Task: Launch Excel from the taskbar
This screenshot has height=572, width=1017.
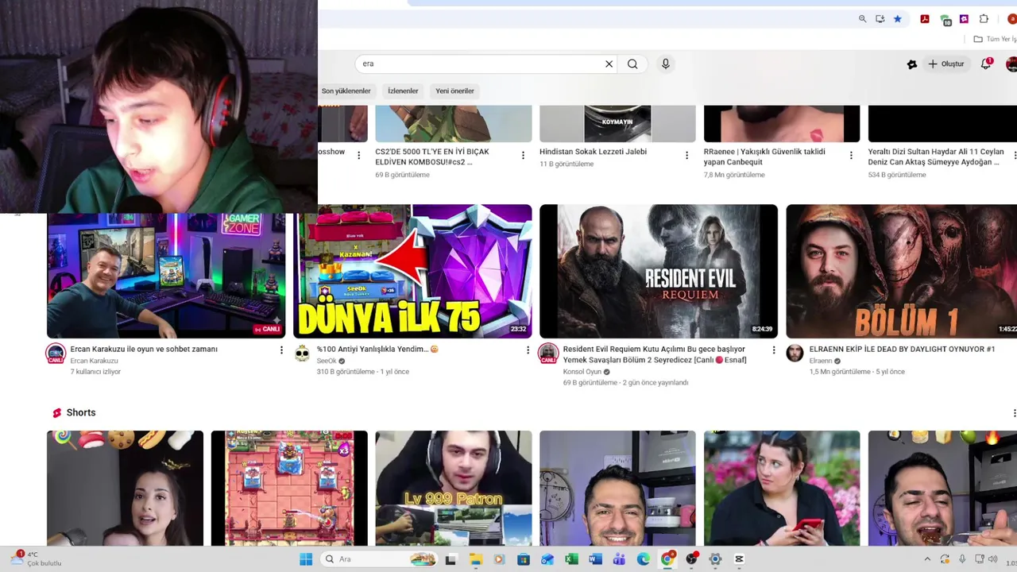Action: coord(571,559)
